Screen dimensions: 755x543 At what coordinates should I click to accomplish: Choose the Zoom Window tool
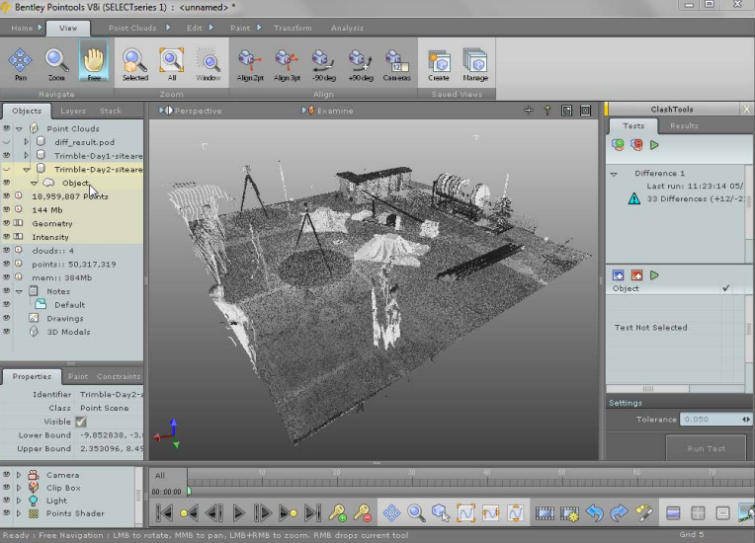tap(209, 64)
